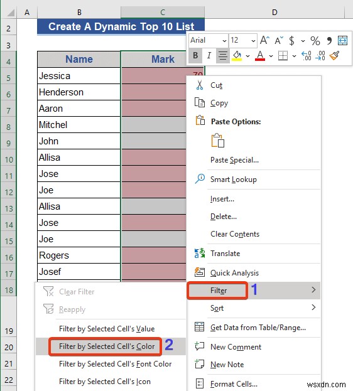This screenshot has height=391, width=353.
Task: Select the cell containing Mitchel
Action: click(79, 125)
